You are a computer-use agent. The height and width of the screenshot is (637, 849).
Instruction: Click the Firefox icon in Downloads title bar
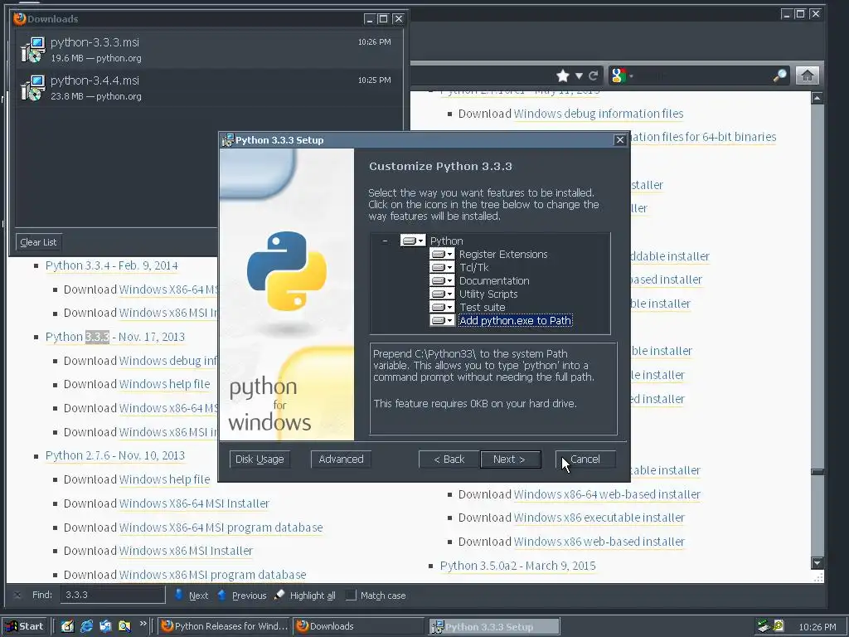[x=20, y=18]
